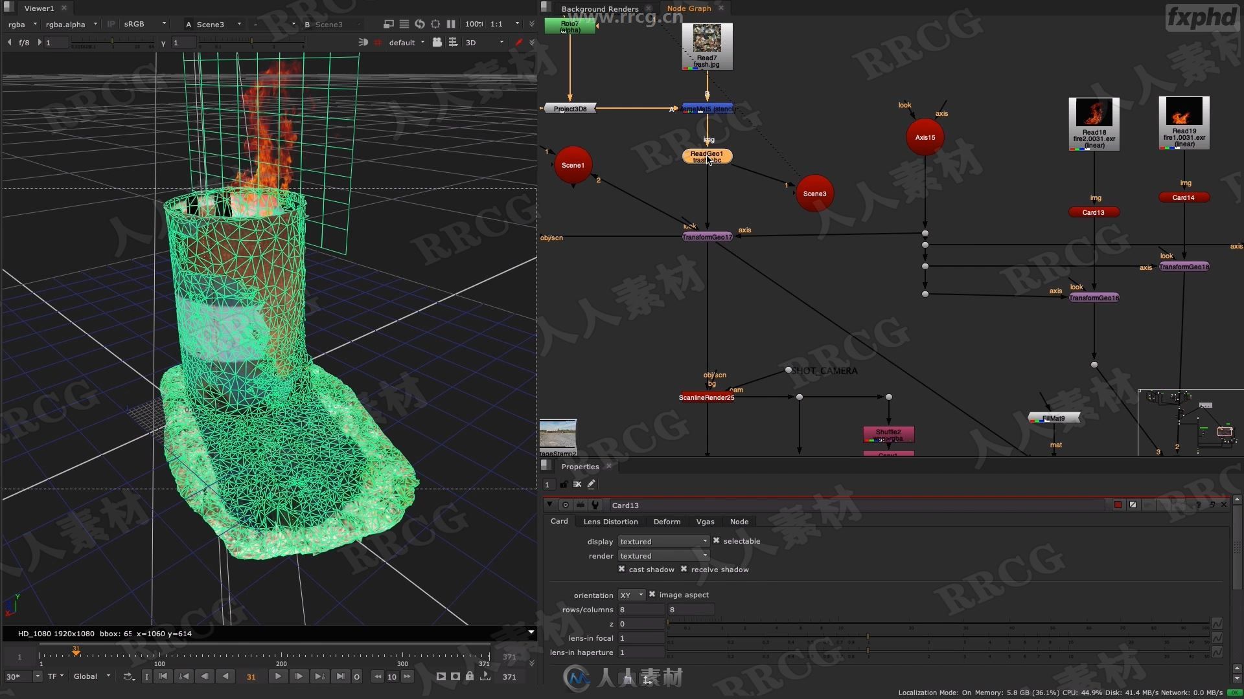
Task: Click the 3D viewport display icon
Action: 471,42
